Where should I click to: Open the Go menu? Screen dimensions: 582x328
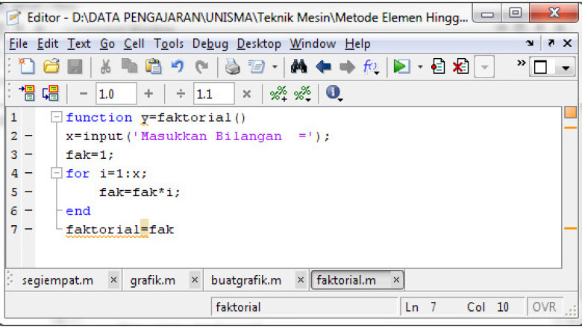[107, 44]
